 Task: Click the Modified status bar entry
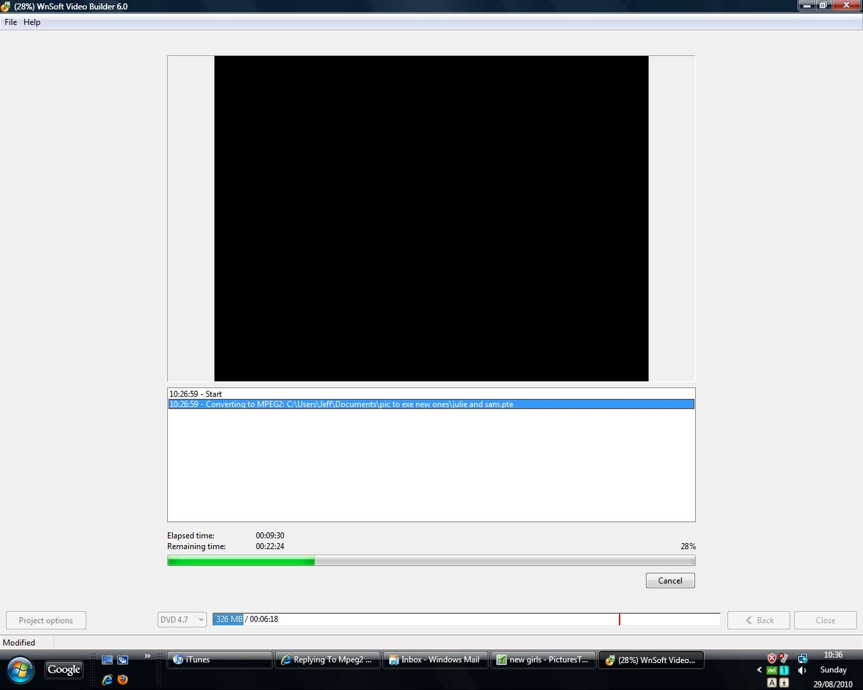pyautogui.click(x=19, y=643)
